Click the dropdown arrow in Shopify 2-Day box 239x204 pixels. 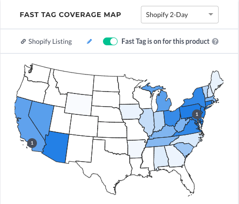click(211, 15)
